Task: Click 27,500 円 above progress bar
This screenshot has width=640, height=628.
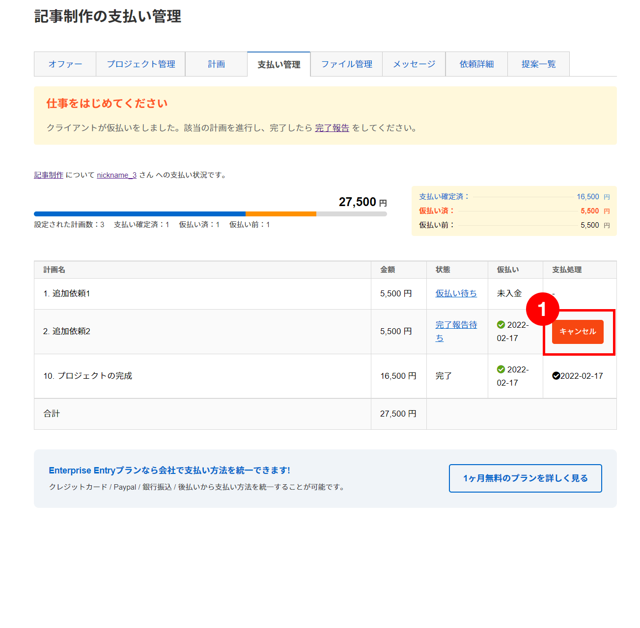Action: pyautogui.click(x=363, y=202)
